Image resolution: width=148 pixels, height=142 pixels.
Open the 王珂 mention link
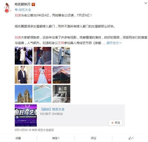click(61, 43)
